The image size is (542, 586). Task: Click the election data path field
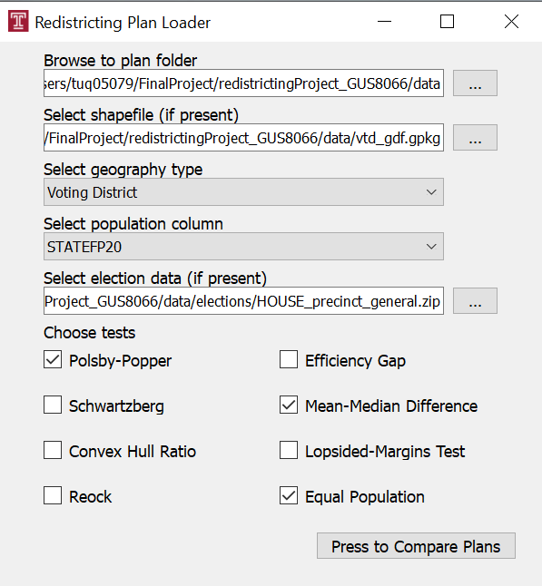(243, 301)
